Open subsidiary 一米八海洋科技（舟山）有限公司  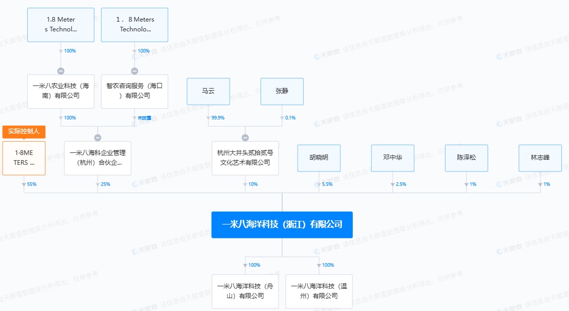coord(245,291)
